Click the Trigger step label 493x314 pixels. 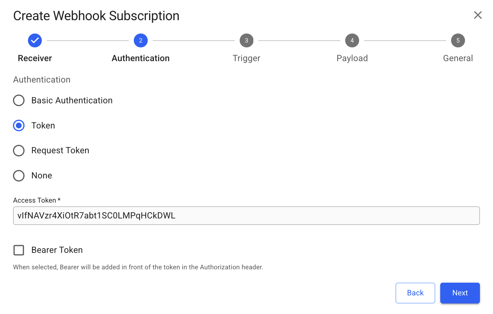click(x=246, y=58)
